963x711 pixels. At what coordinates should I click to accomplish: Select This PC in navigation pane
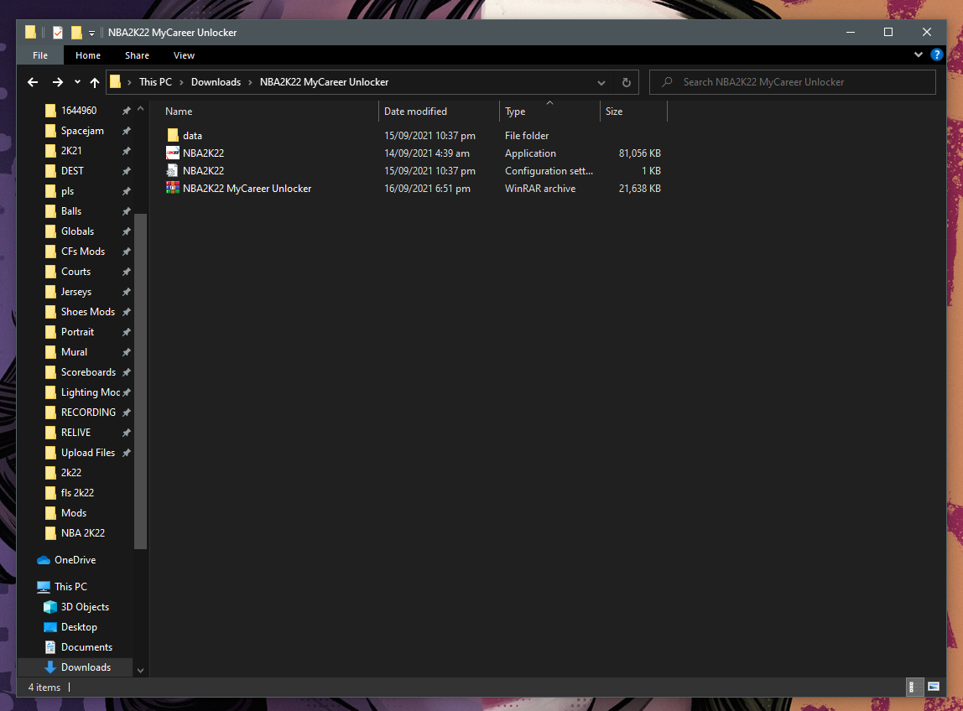tap(70, 587)
